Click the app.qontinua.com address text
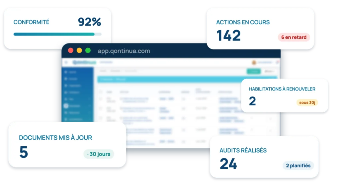This screenshot has height=191, width=340. 124,51
